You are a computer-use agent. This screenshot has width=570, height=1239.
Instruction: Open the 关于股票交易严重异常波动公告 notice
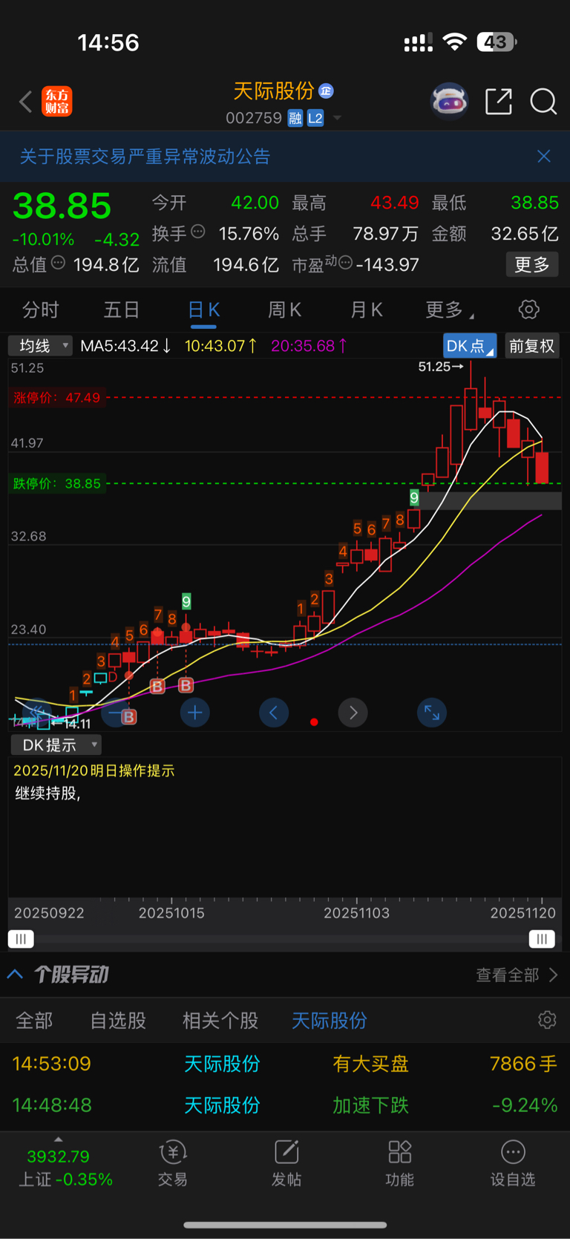coord(145,156)
